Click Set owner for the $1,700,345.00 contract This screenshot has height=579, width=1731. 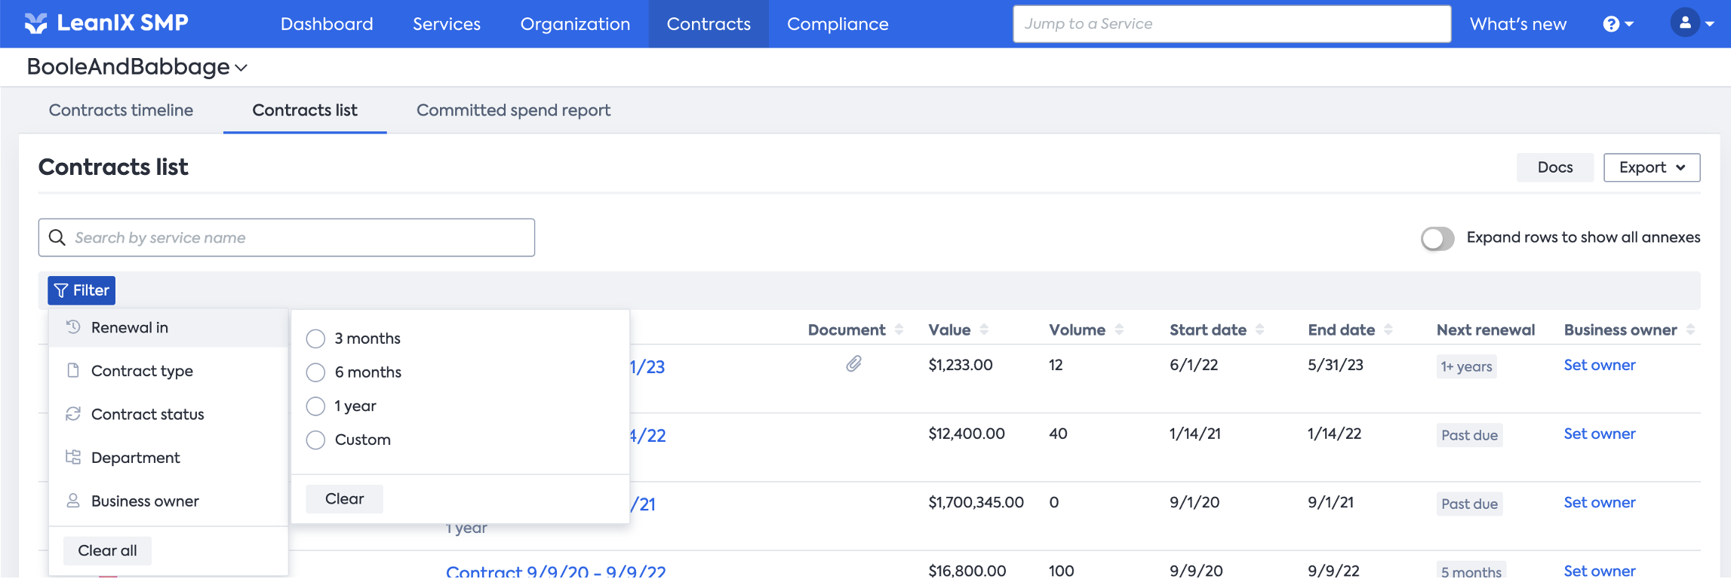point(1599,502)
